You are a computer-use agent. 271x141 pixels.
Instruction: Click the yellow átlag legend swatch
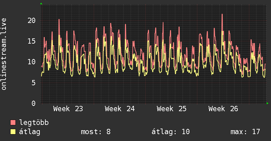pos(13,131)
